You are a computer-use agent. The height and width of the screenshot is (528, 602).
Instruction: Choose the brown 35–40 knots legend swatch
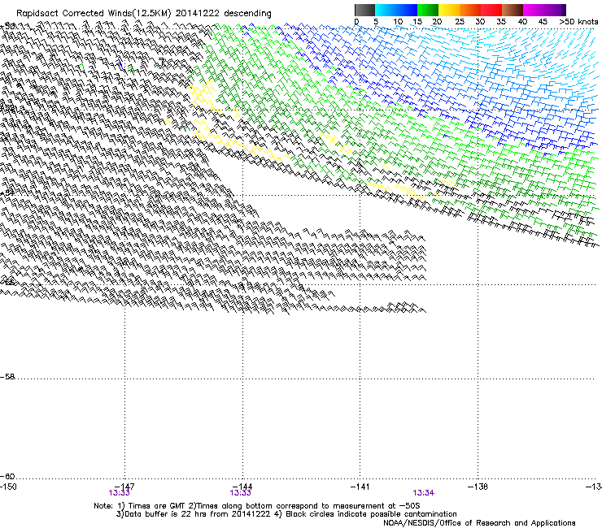point(513,10)
